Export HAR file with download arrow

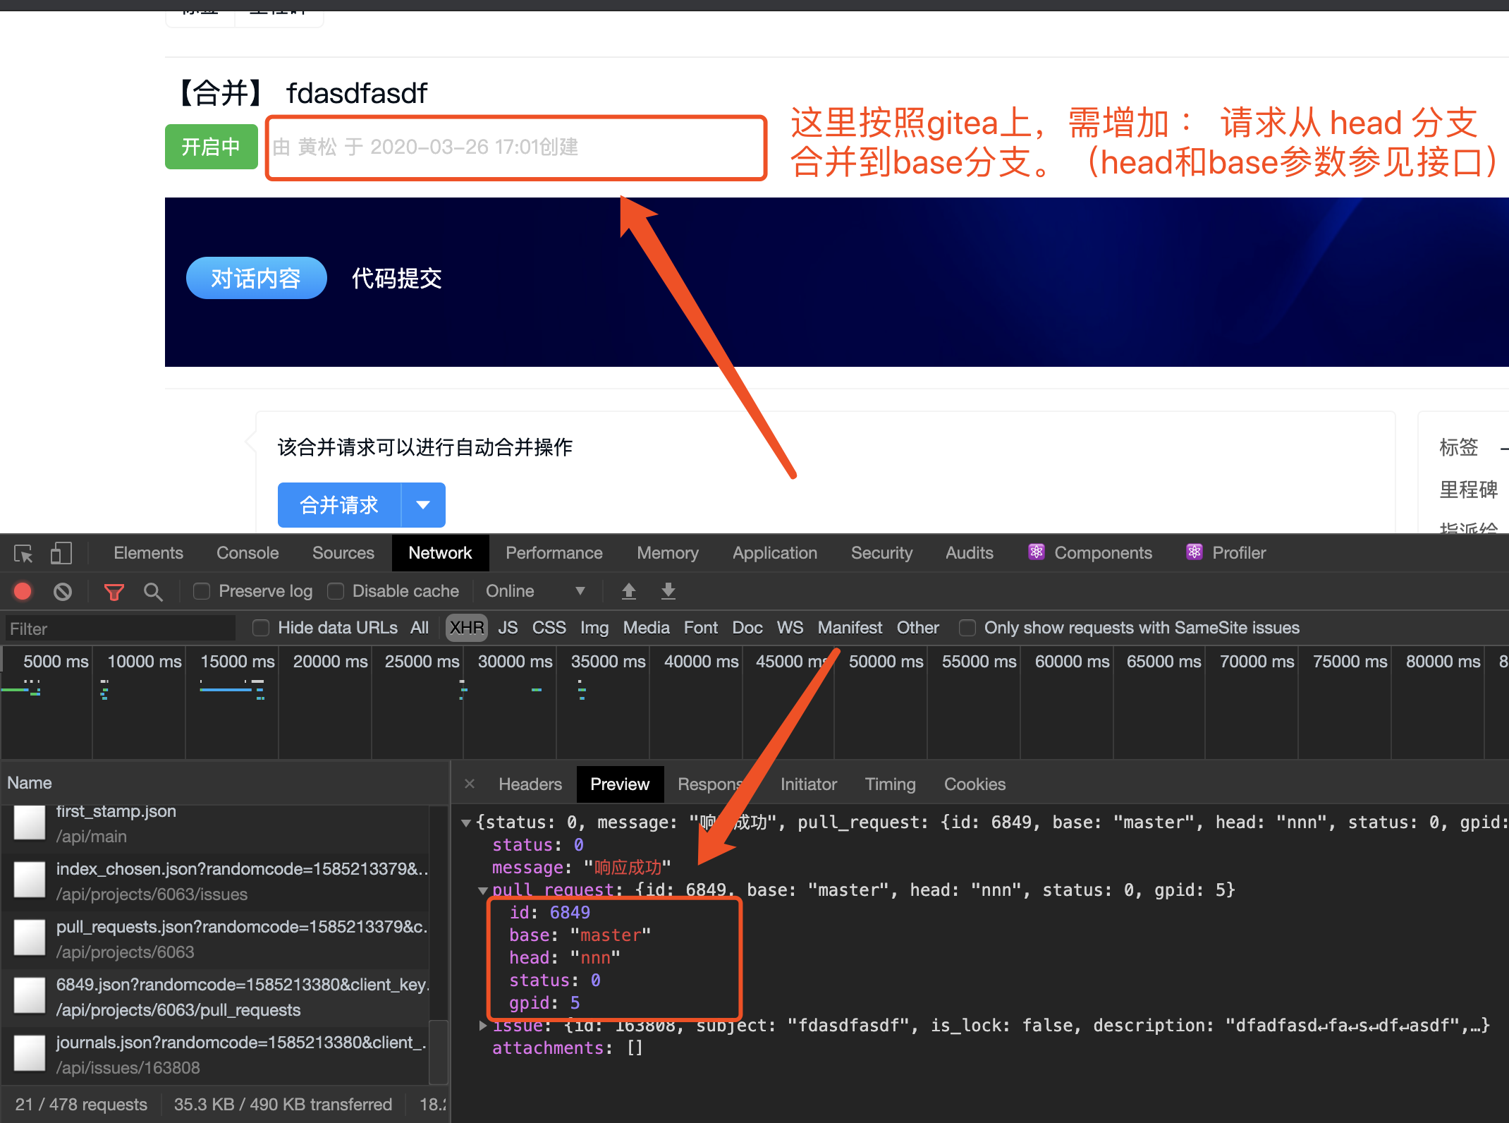click(668, 591)
